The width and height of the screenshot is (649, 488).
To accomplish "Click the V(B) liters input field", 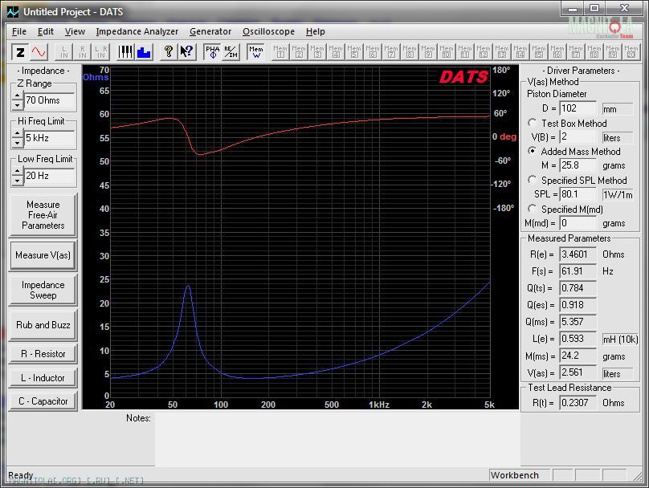I will 578,137.
